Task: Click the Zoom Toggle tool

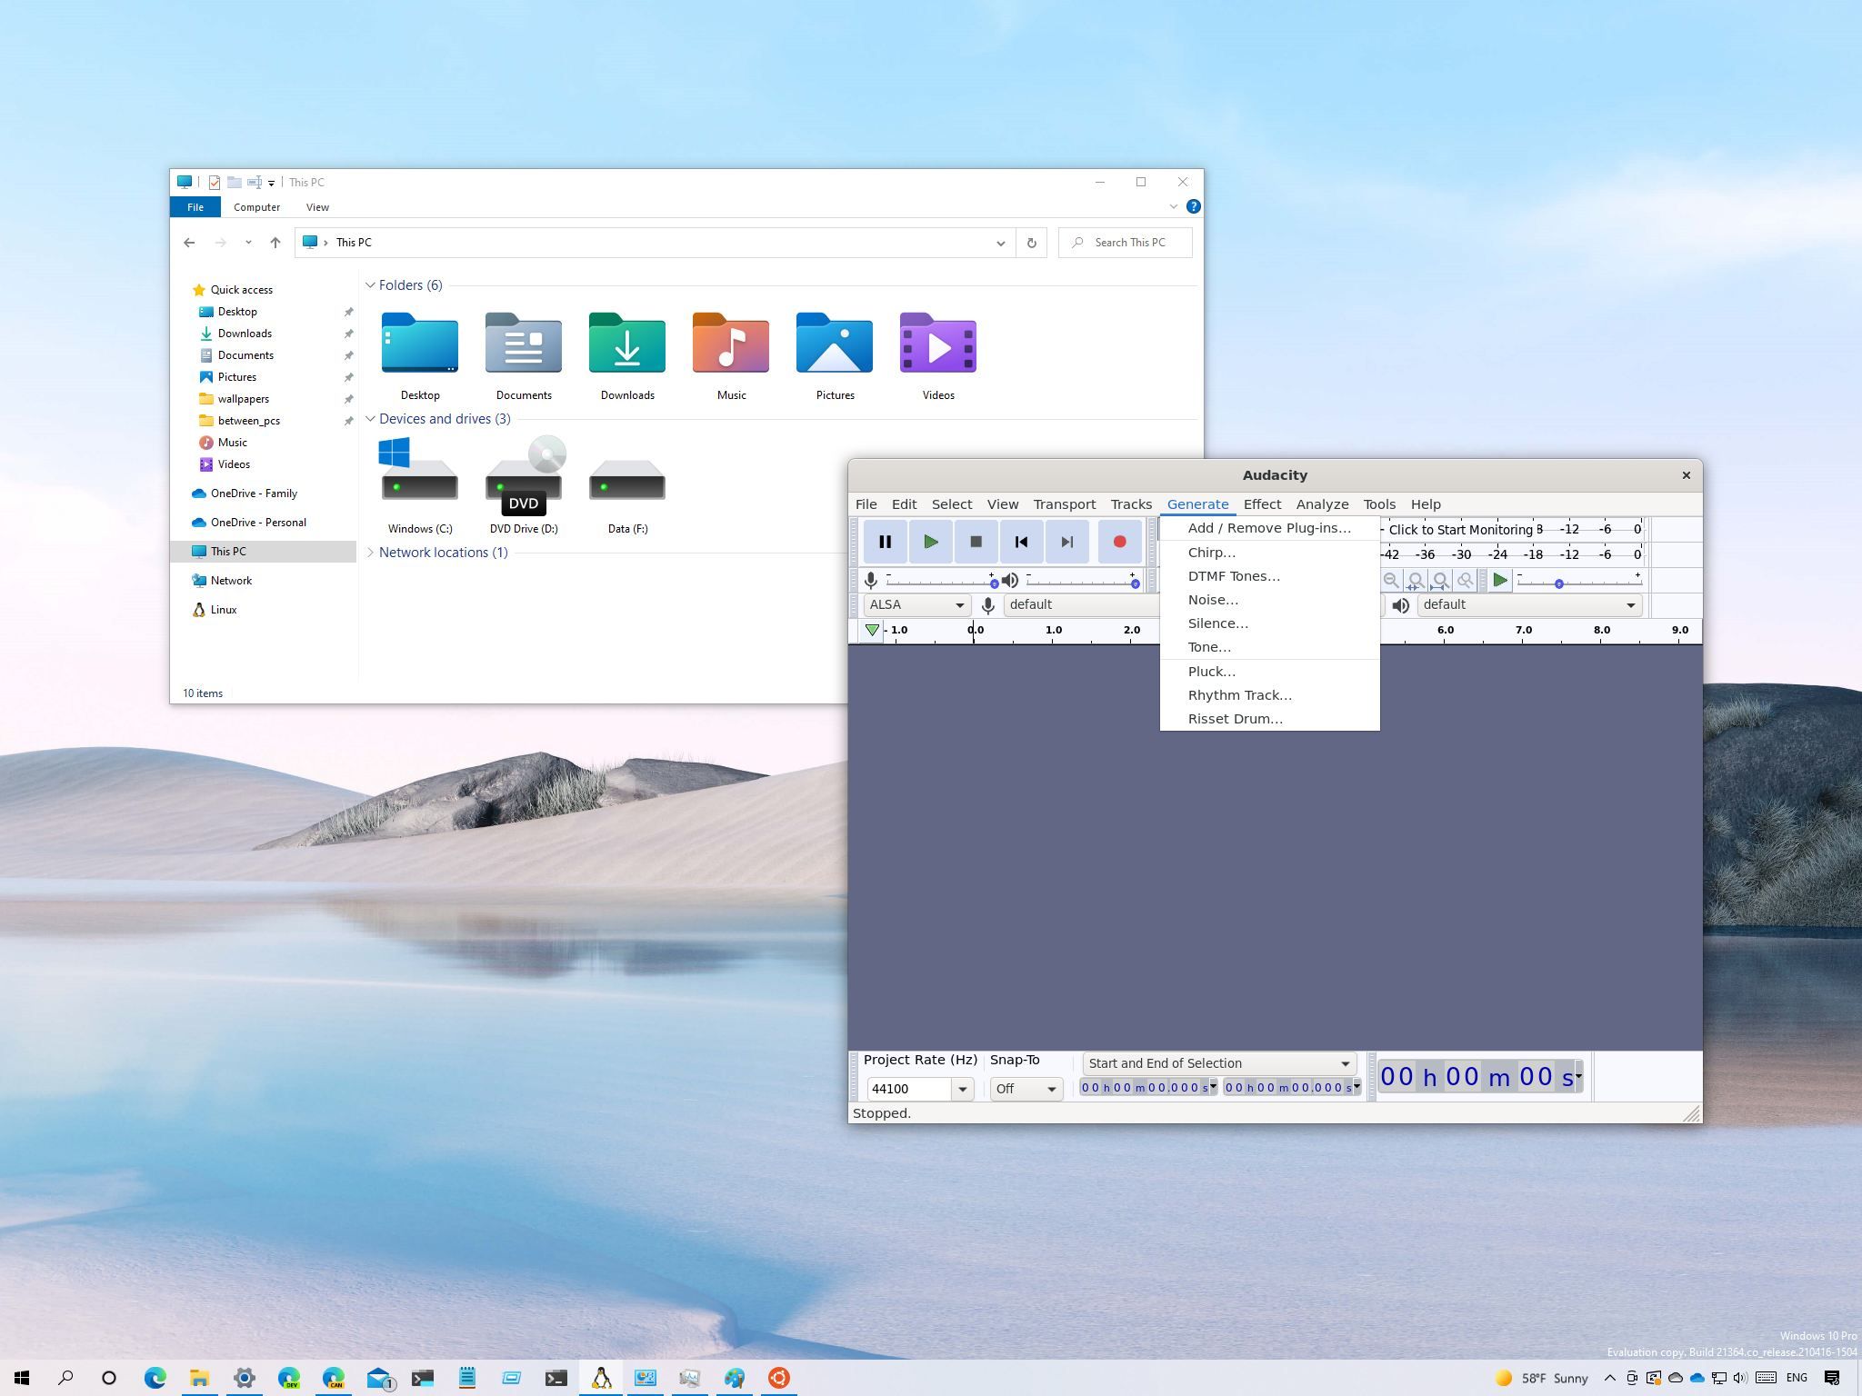Action: (x=1466, y=580)
